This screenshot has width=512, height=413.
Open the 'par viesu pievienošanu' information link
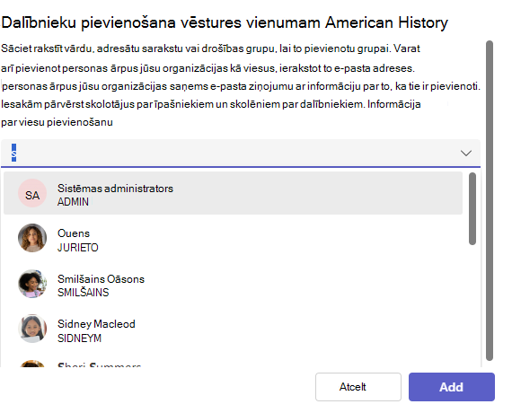pos(57,122)
